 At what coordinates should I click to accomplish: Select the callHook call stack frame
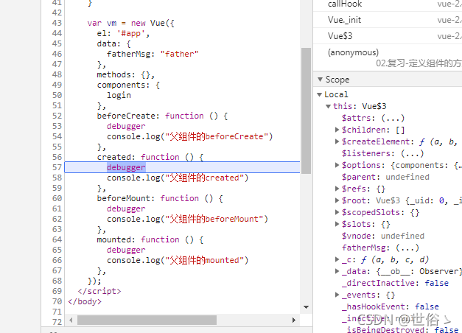[388, 4]
